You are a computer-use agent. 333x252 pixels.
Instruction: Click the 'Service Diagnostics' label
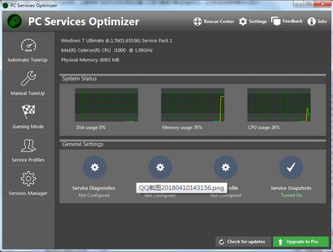[x=94, y=188]
